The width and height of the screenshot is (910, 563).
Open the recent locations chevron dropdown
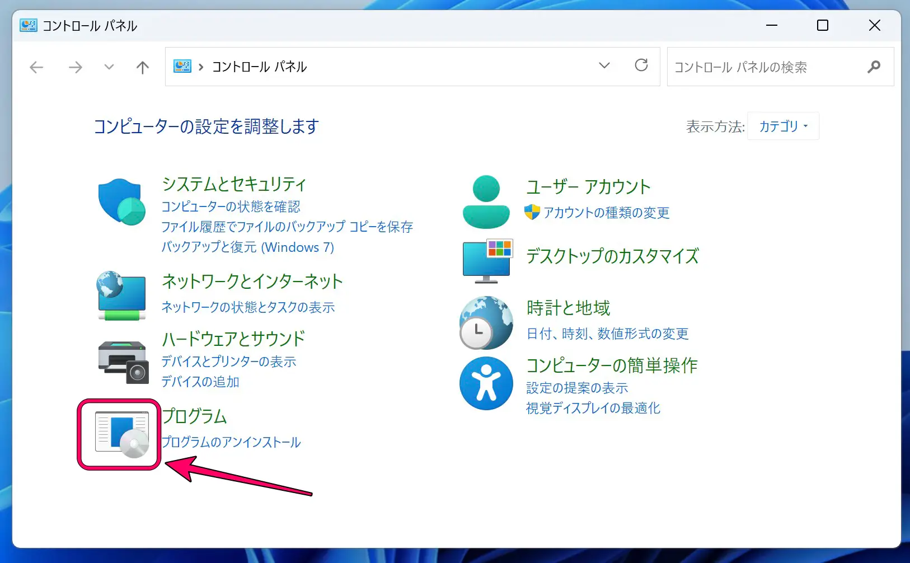point(109,67)
